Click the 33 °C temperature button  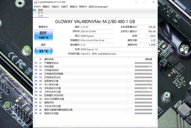tap(44, 51)
